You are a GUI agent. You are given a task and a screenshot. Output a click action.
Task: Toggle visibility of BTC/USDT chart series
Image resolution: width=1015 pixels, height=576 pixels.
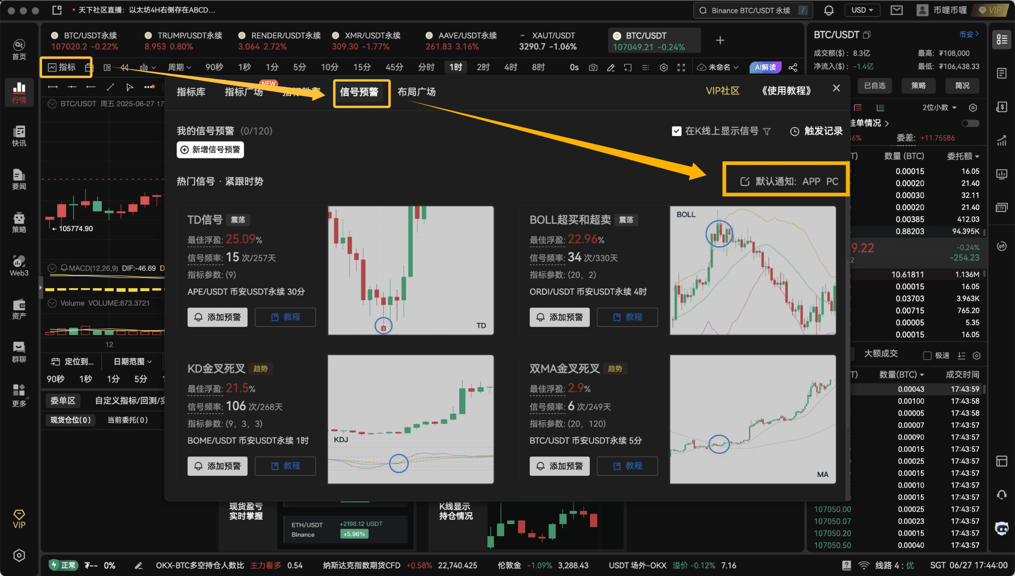pyautogui.click(x=52, y=103)
